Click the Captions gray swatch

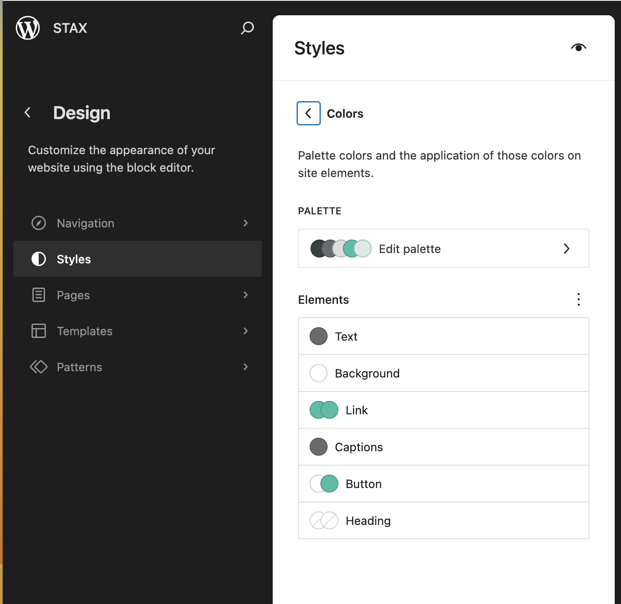(x=319, y=447)
